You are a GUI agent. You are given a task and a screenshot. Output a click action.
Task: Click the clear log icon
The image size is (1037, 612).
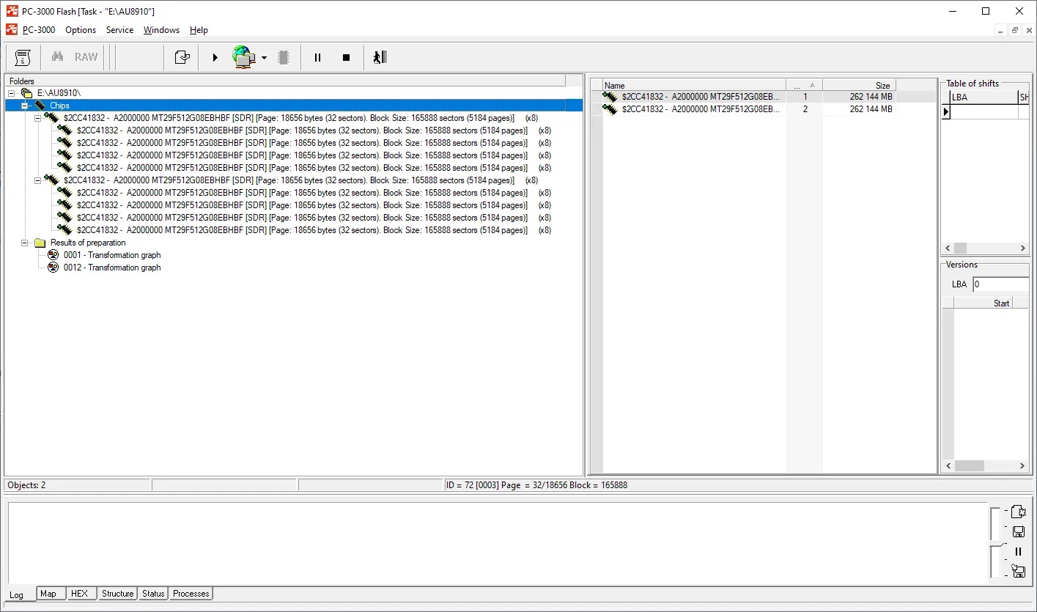coord(1018,512)
